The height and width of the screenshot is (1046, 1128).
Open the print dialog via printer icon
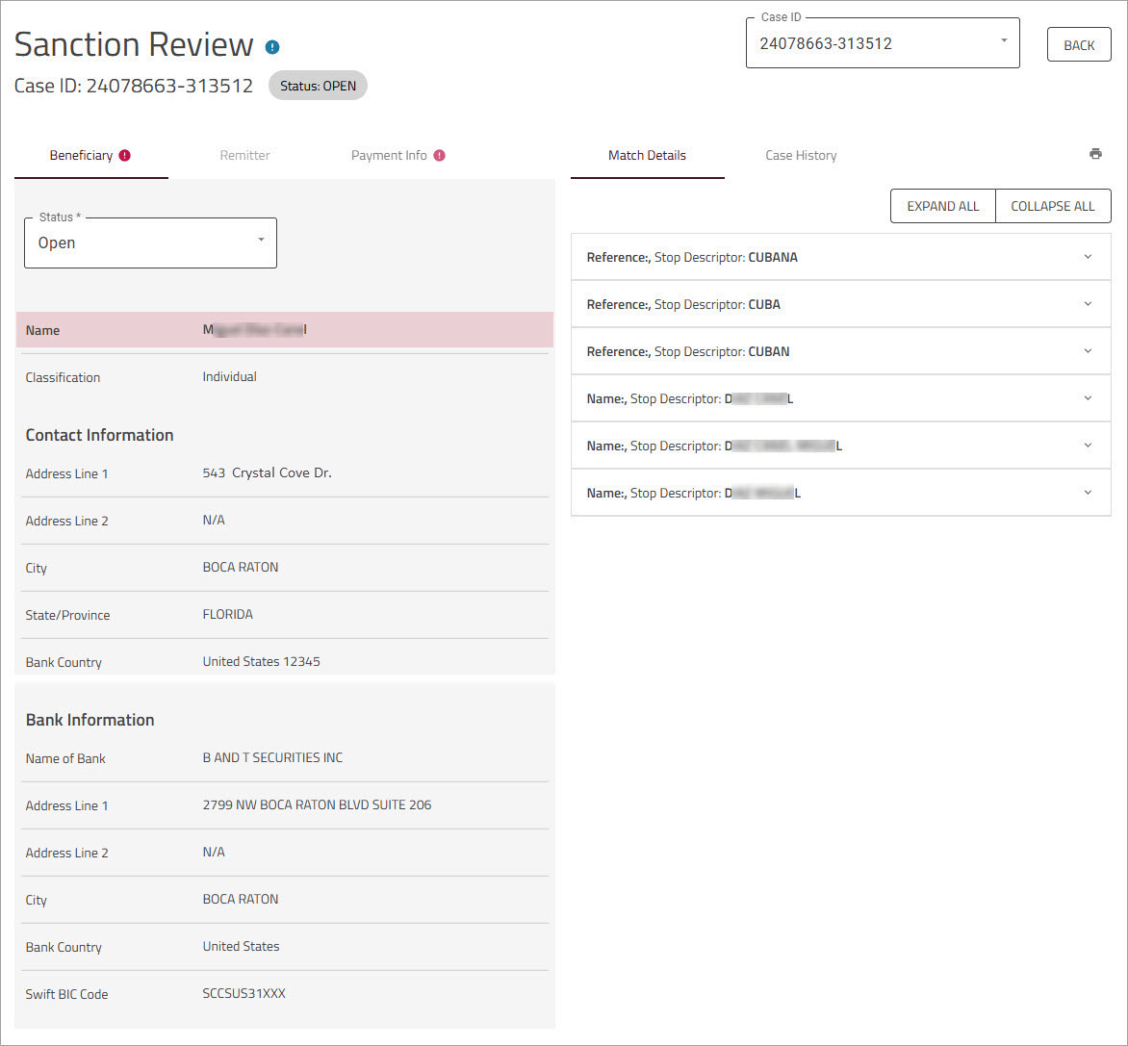[1095, 154]
